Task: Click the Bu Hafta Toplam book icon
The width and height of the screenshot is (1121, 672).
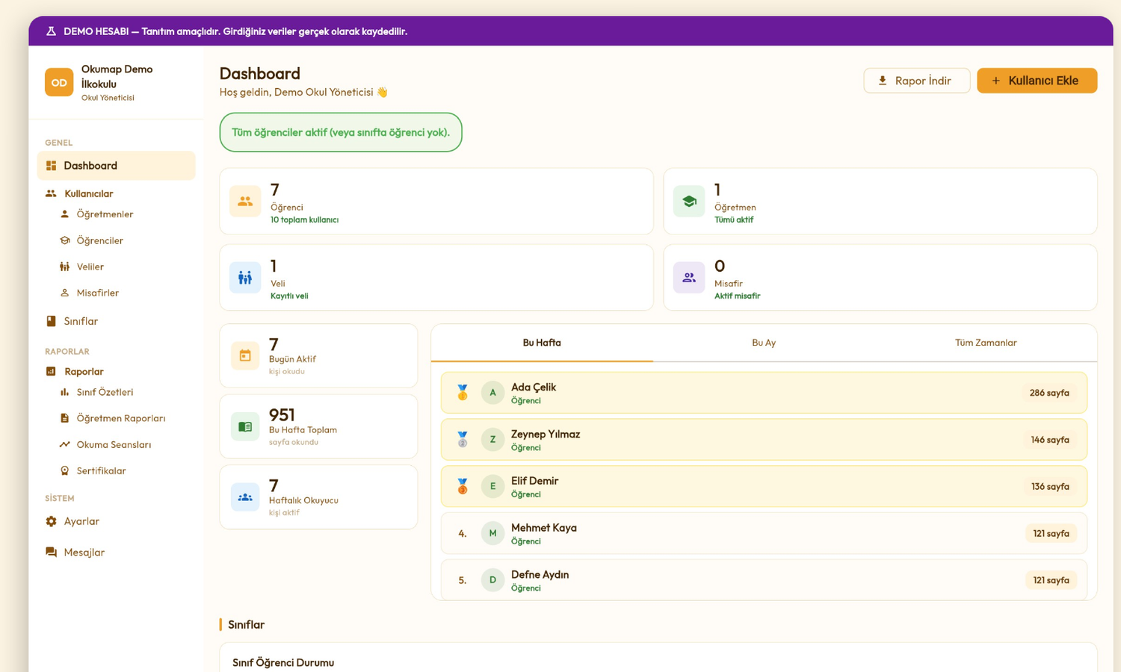Action: pos(245,426)
